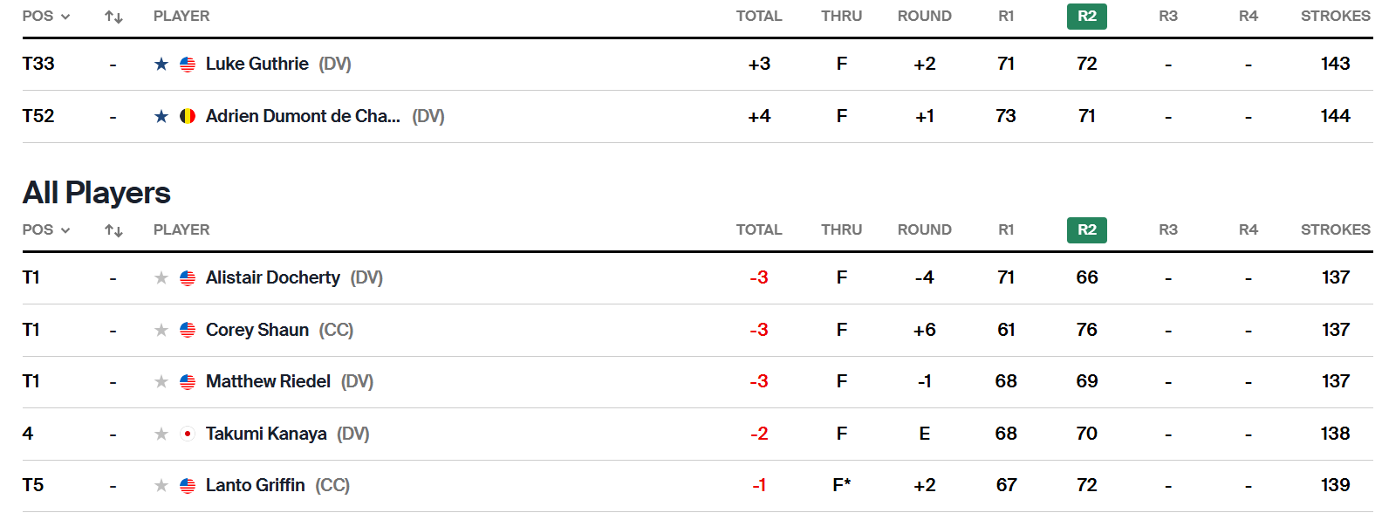Select the R2 tab in the top table
1382x513 pixels.
point(1086,17)
